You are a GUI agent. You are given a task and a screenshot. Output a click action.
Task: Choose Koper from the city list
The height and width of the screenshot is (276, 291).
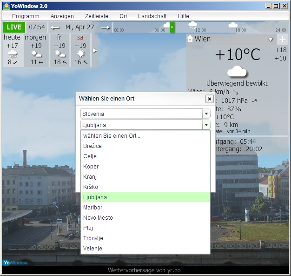tap(91, 167)
